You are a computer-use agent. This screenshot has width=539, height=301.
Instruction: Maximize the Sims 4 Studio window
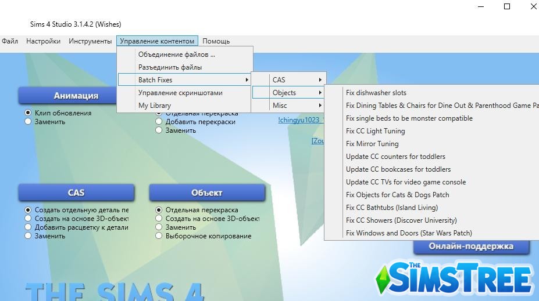[x=507, y=6]
